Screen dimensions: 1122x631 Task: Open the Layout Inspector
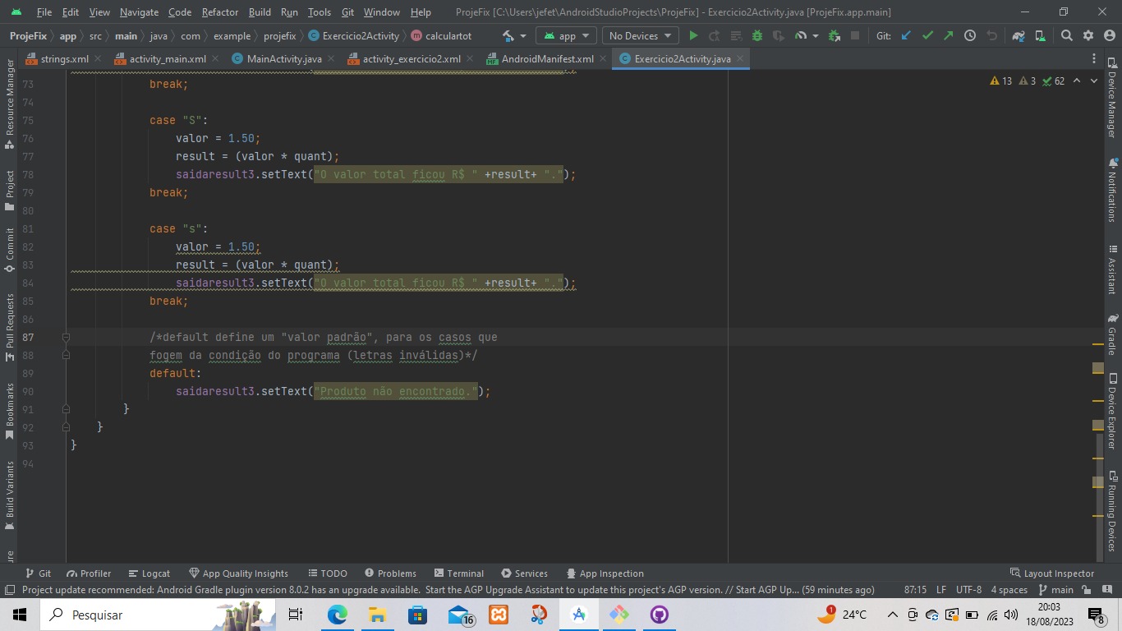click(x=1052, y=573)
